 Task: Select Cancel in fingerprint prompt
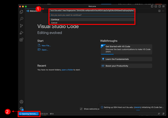point(92,23)
